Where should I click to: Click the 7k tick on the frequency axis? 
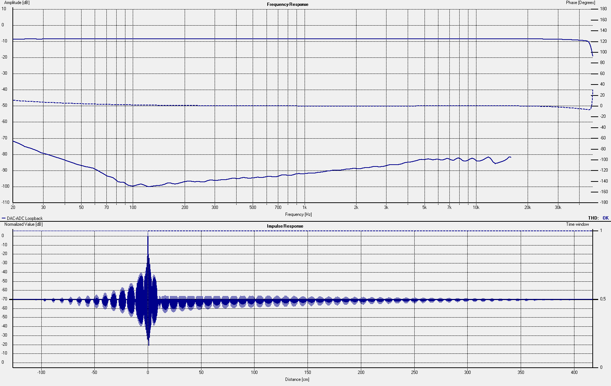[449, 207]
